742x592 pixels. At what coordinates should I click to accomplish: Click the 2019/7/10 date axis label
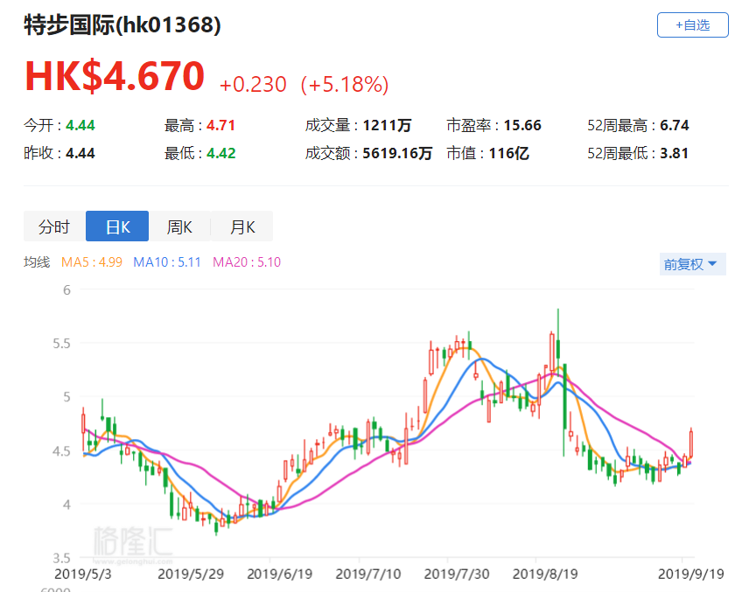coord(368,574)
